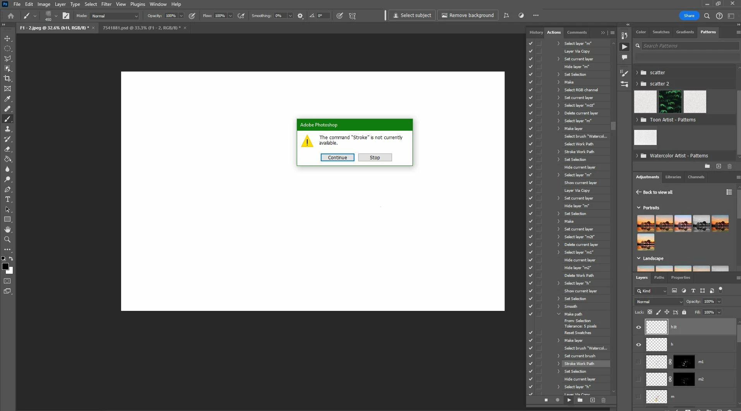741x411 pixels.
Task: Select the Clone Stamp tool
Action: (x=7, y=129)
